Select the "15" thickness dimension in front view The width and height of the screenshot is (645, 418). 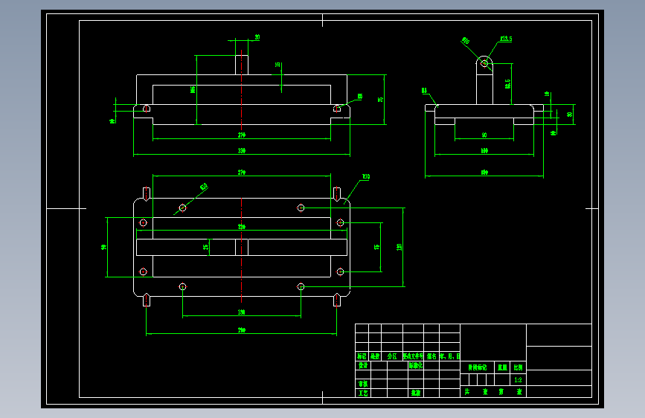coord(277,65)
